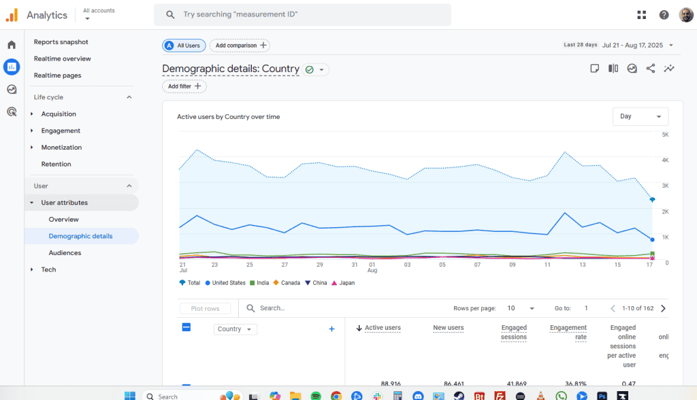Screen dimensions: 697x400
Task: Toggle the India legend series
Action: click(x=259, y=282)
